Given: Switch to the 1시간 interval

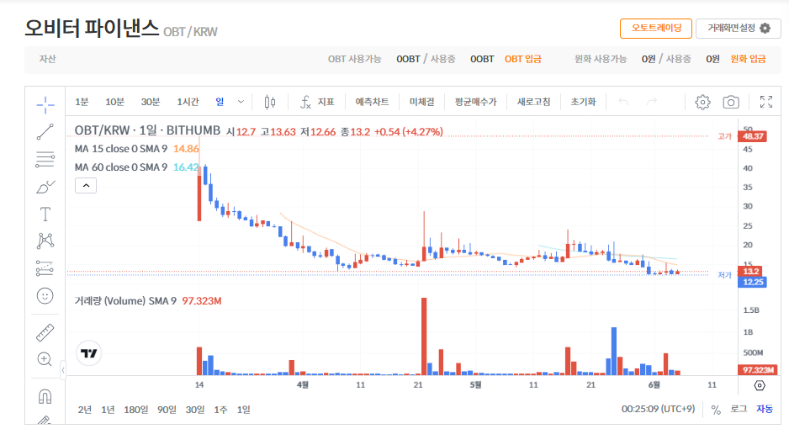Looking at the screenshot, I should [188, 102].
